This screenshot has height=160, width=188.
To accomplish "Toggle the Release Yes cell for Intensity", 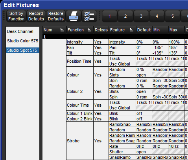I will tap(101, 42).
